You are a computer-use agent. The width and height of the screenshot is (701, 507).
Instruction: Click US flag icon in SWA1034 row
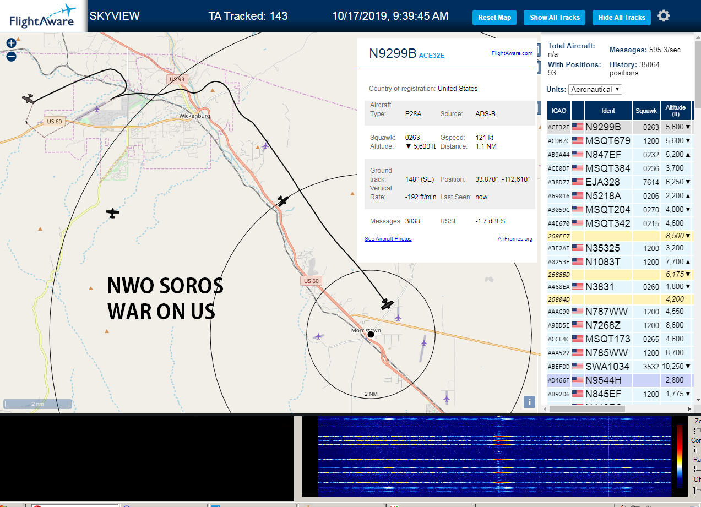click(x=578, y=366)
